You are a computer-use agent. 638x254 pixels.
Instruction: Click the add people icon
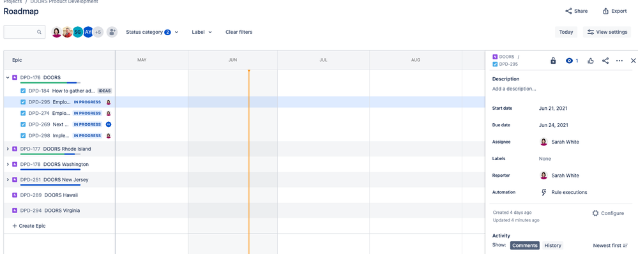click(112, 32)
